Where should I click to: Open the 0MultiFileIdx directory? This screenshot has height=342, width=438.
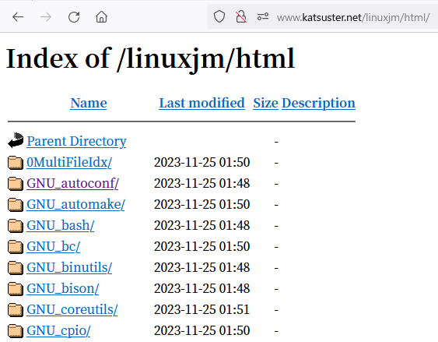69,163
